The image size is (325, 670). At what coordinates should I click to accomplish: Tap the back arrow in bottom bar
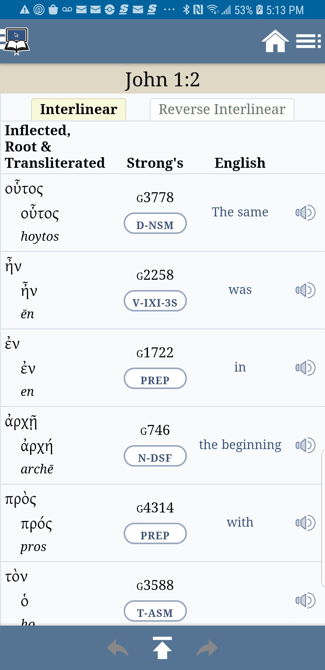point(118,648)
